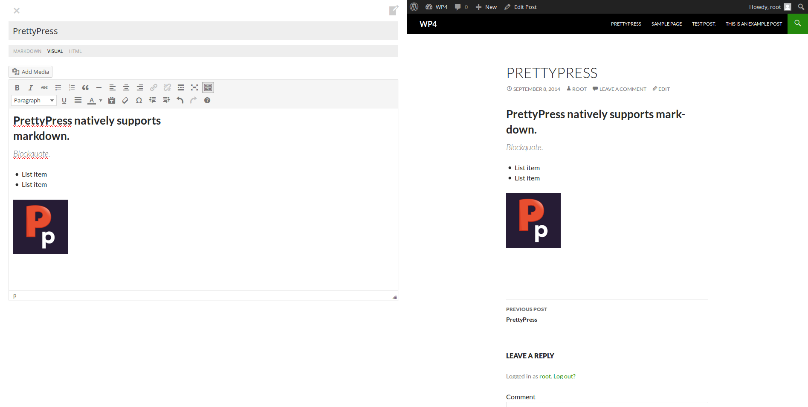Open the previous post PrettyPress link
This screenshot has height=407, width=808.
coord(521,320)
